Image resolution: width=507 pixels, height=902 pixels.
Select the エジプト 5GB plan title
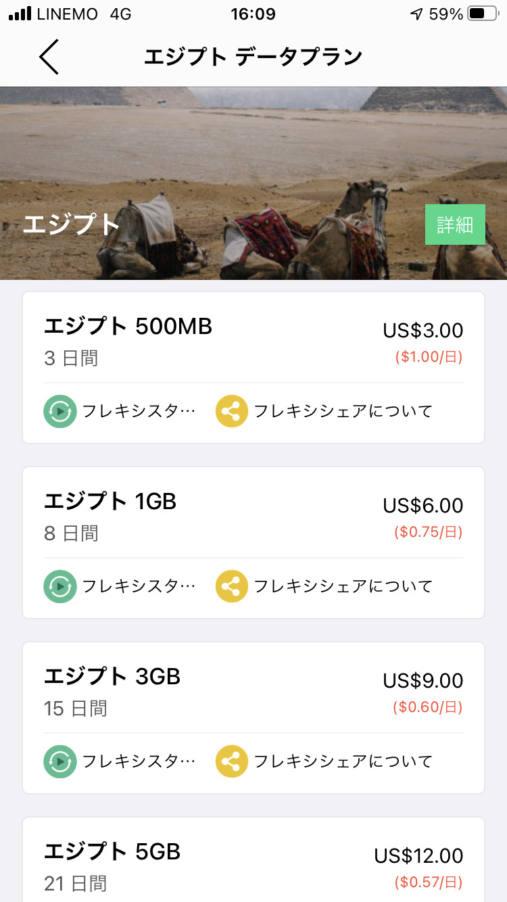point(112,852)
